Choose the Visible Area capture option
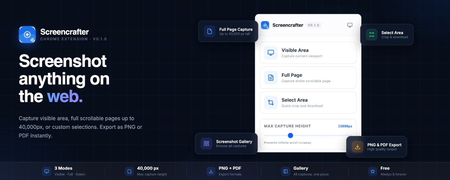This screenshot has height=180, width=450. pyautogui.click(x=308, y=53)
